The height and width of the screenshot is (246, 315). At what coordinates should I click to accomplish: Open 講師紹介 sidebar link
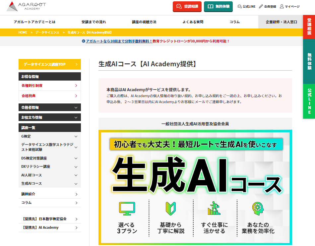point(50,194)
